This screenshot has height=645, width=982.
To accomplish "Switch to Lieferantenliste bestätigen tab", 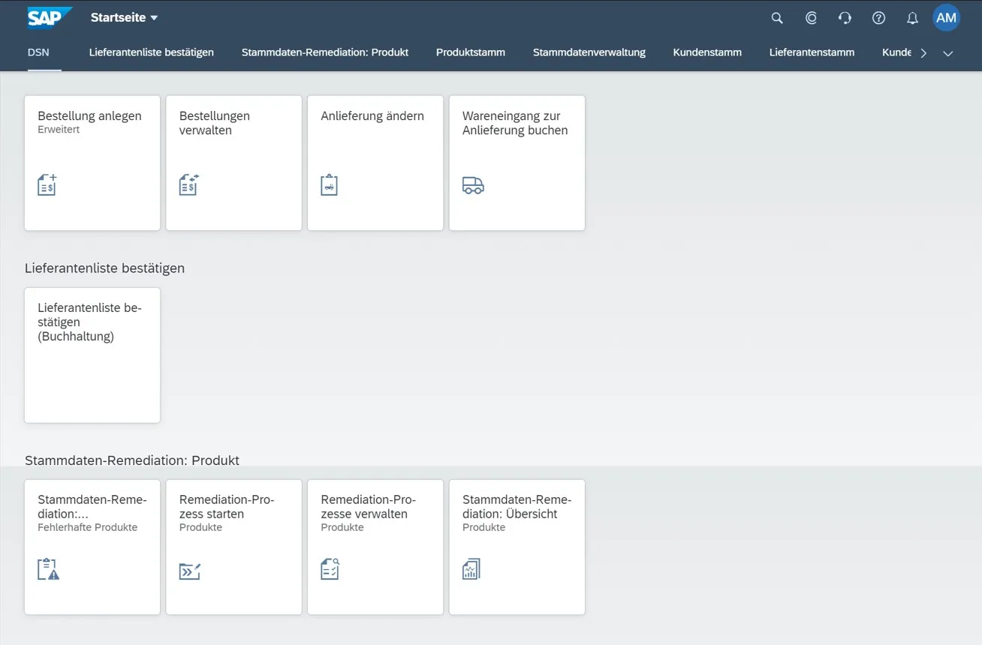I will pyautogui.click(x=152, y=52).
